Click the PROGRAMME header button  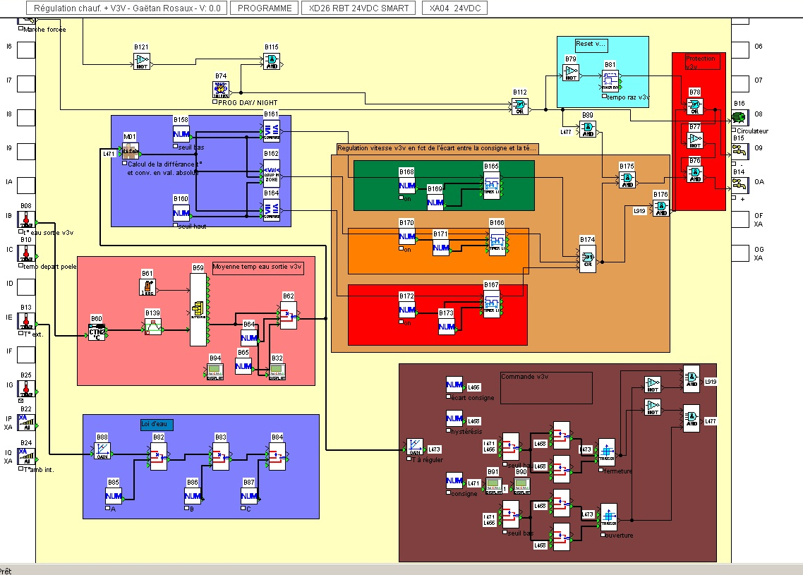264,8
